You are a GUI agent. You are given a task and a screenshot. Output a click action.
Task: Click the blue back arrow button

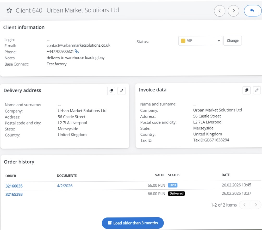tap(252, 11)
